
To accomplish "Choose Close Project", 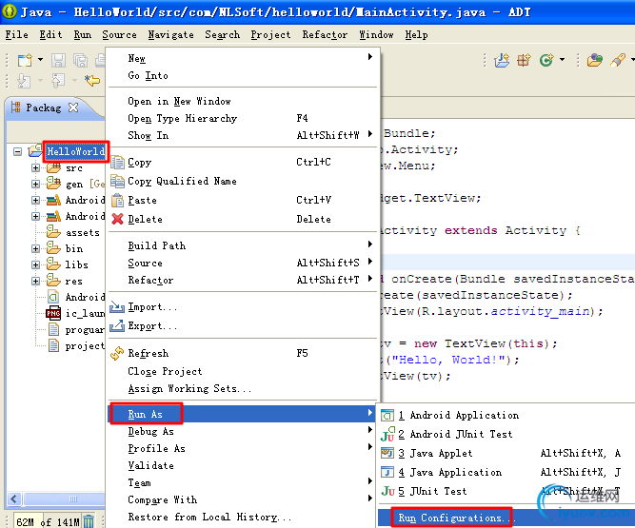I will 243,371.
